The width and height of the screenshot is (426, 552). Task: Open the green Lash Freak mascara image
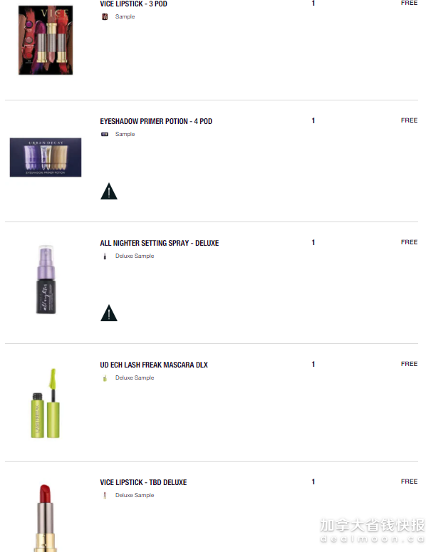(46, 403)
